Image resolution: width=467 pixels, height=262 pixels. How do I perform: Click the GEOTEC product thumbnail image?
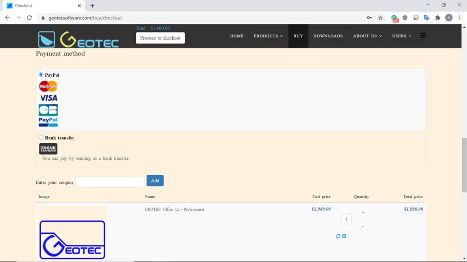click(72, 233)
